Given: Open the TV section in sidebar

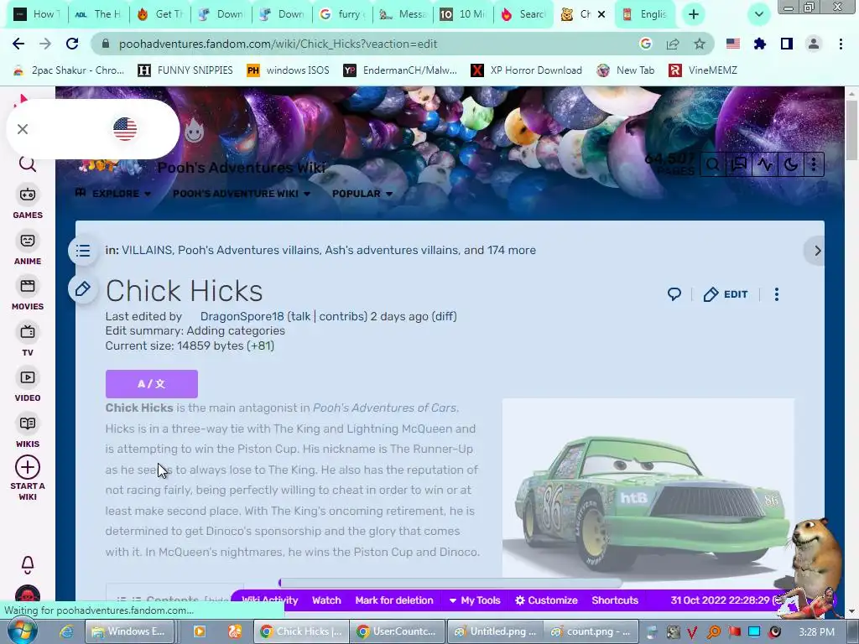Looking at the screenshot, I should (28, 340).
